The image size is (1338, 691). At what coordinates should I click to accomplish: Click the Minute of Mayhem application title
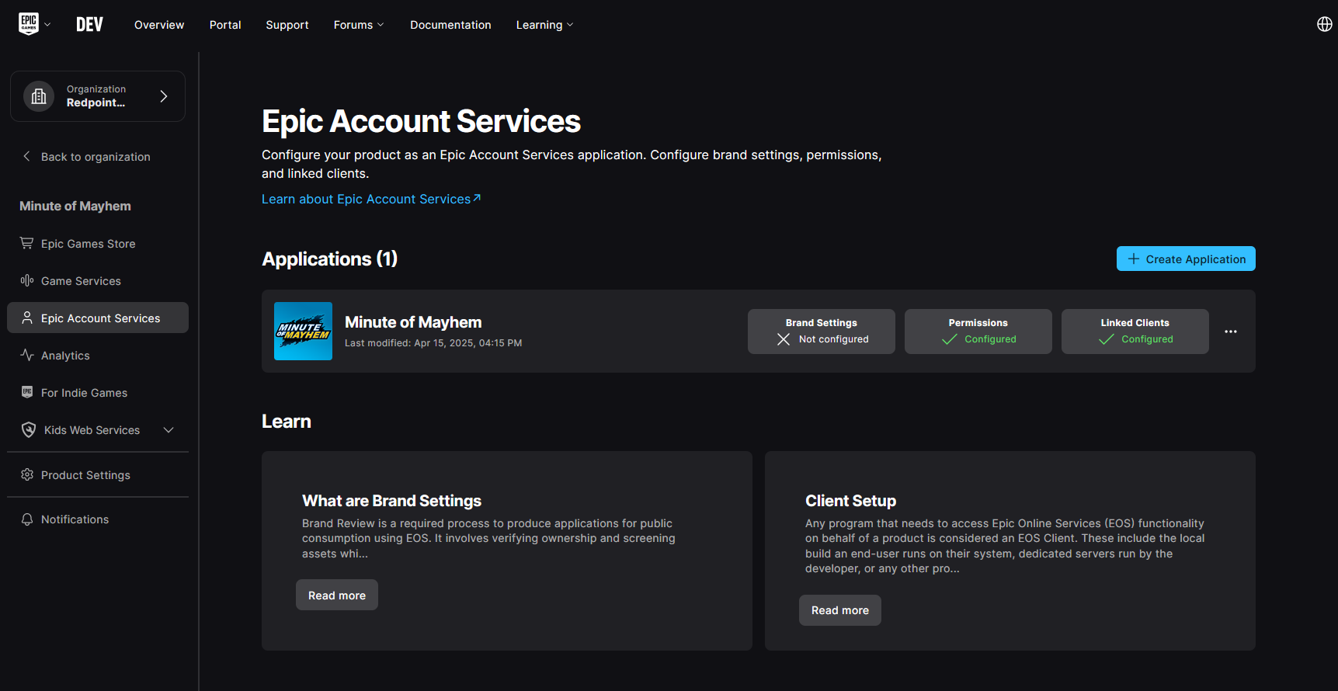(413, 322)
